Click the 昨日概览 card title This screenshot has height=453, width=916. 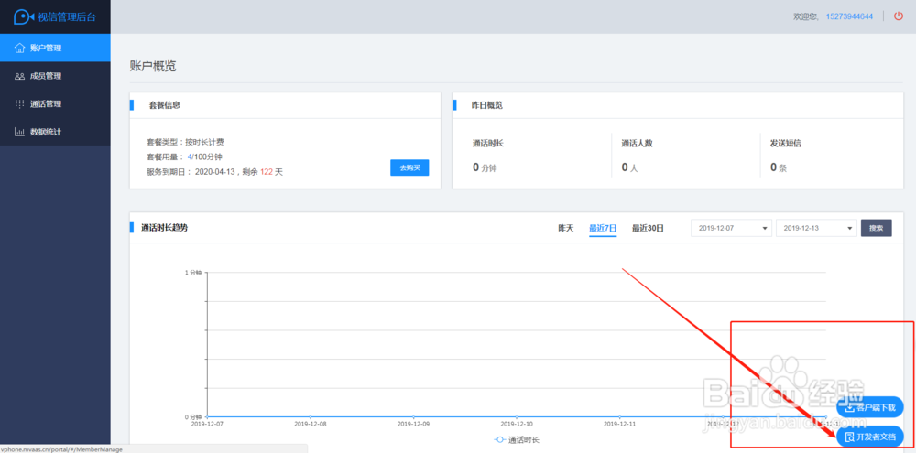pos(487,105)
